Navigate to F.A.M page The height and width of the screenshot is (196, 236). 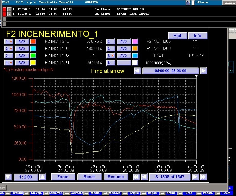click(226, 193)
